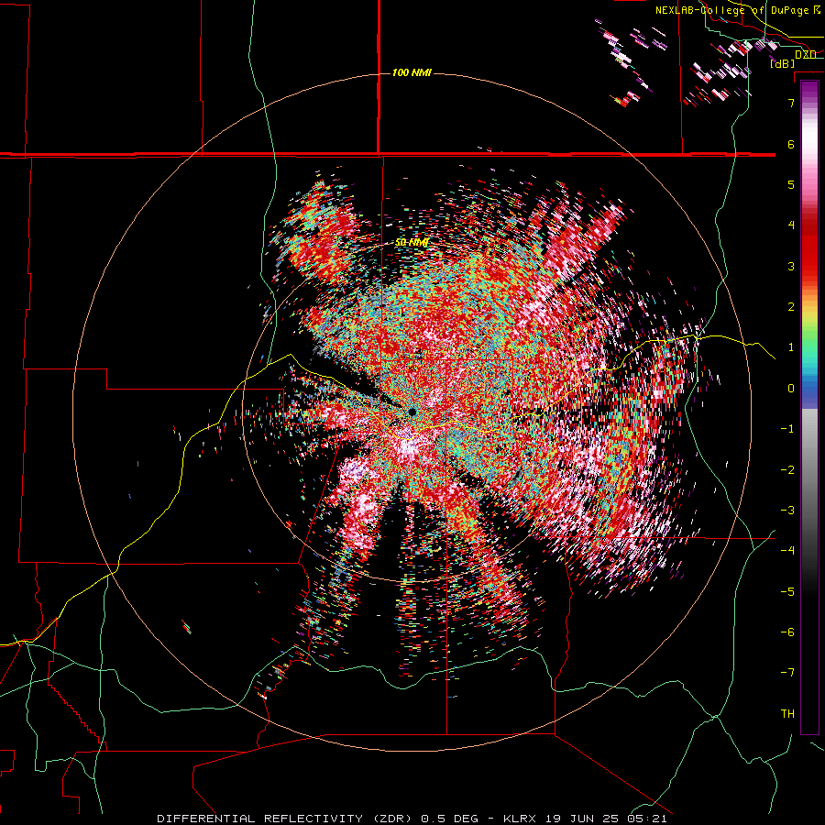Click the -3 value on the color scale
Viewport: 825px width, 825px height.
(787, 511)
